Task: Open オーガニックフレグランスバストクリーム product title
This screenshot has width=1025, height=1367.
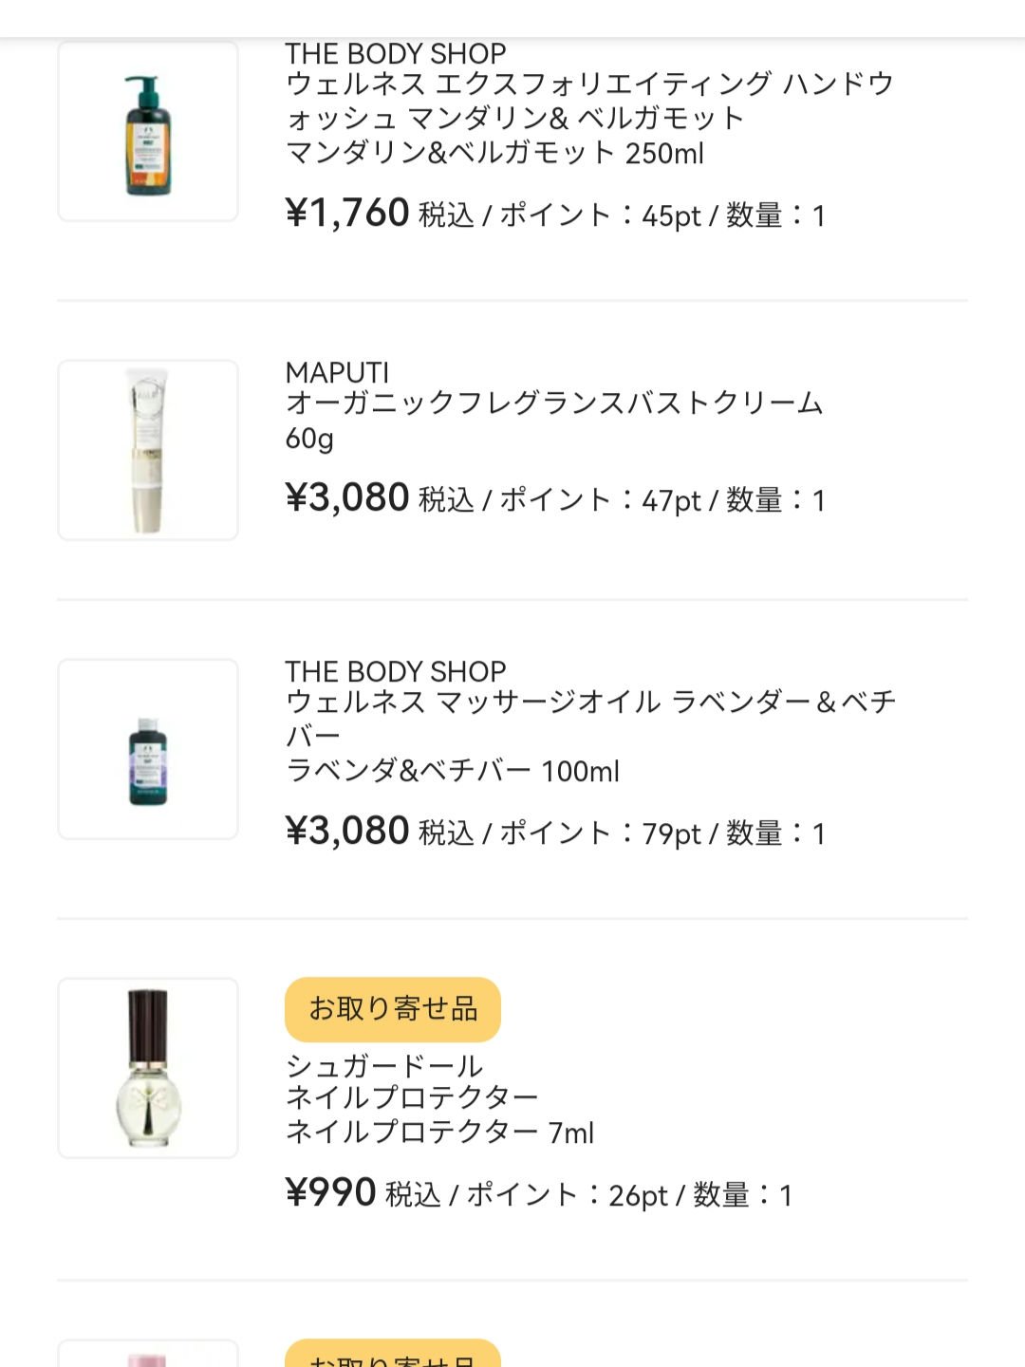Action: click(x=554, y=403)
